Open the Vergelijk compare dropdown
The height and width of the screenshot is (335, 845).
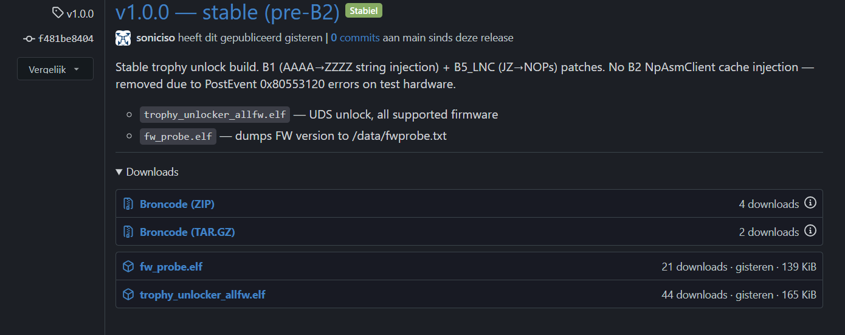[x=55, y=69]
